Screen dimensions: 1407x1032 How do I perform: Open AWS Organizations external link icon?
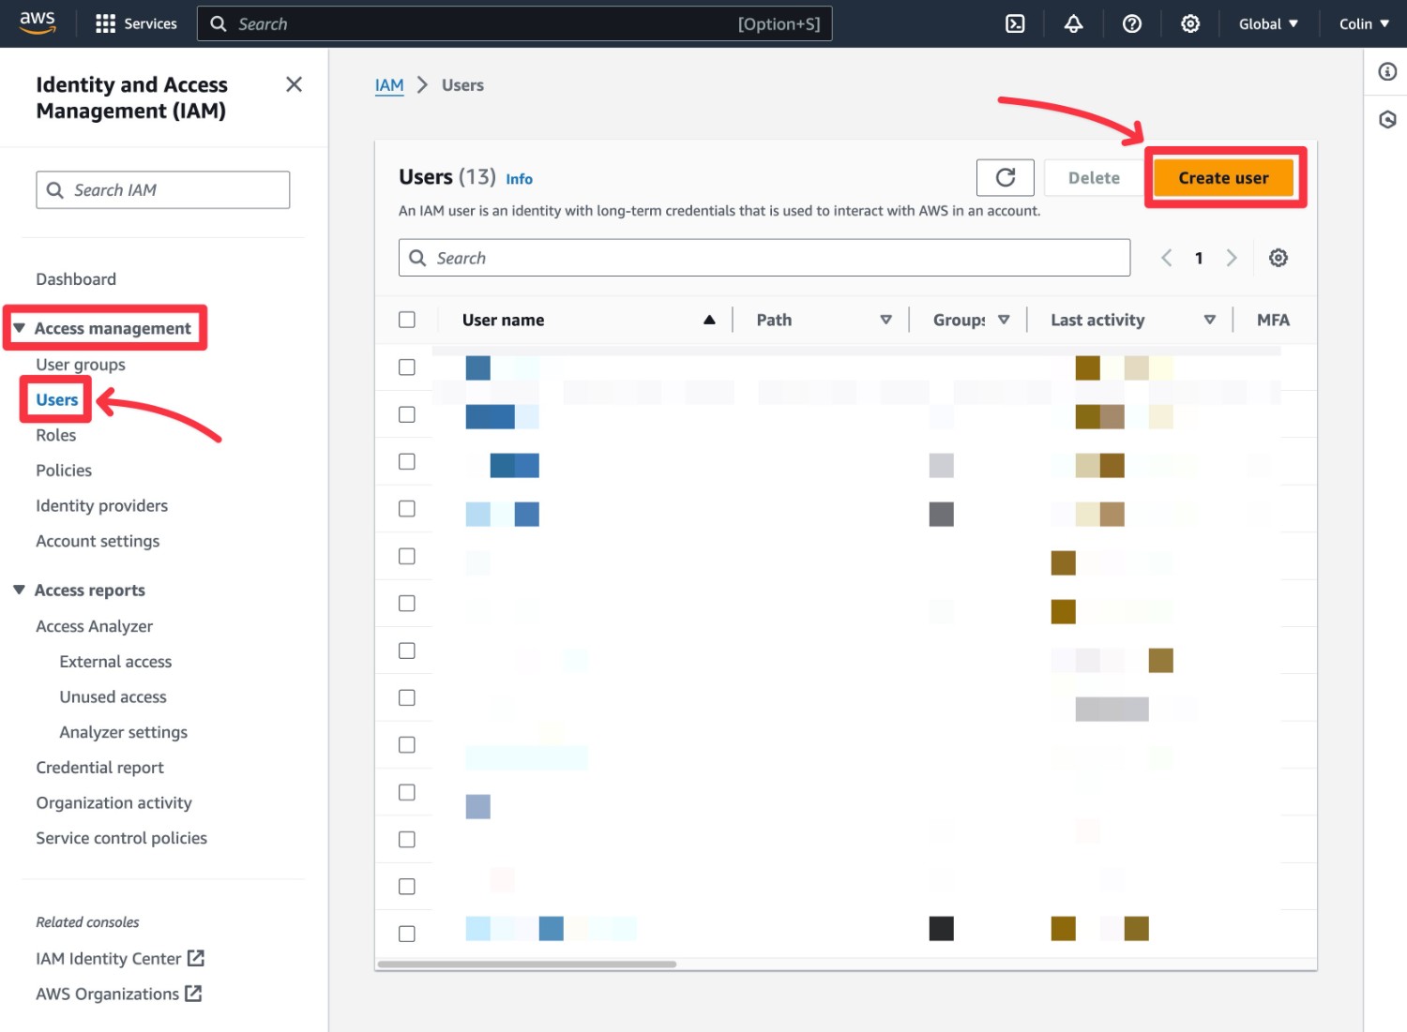pyautogui.click(x=193, y=993)
